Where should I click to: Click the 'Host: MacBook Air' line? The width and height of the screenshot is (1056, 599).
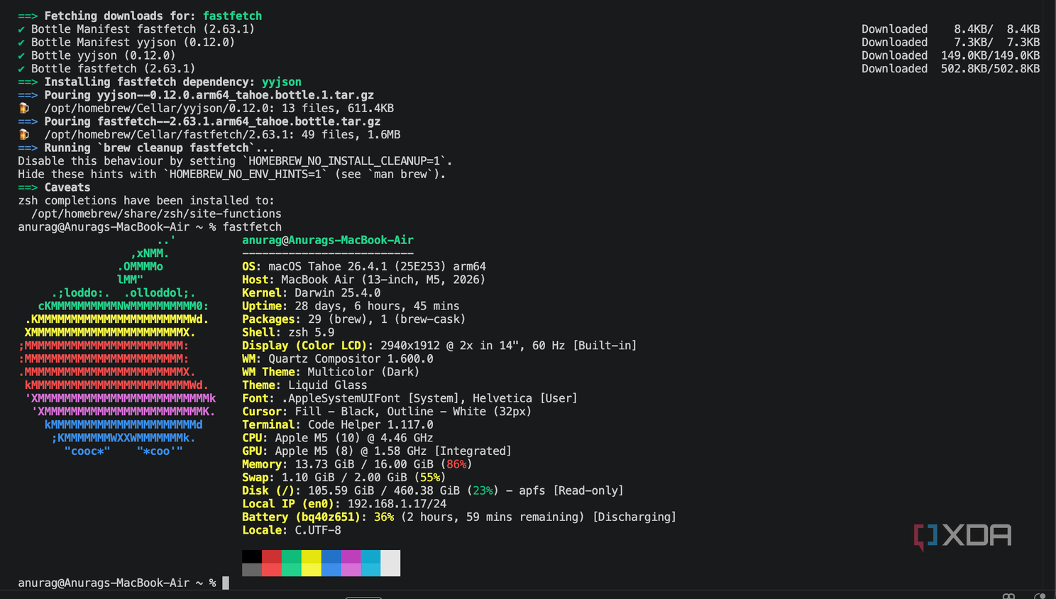point(364,280)
